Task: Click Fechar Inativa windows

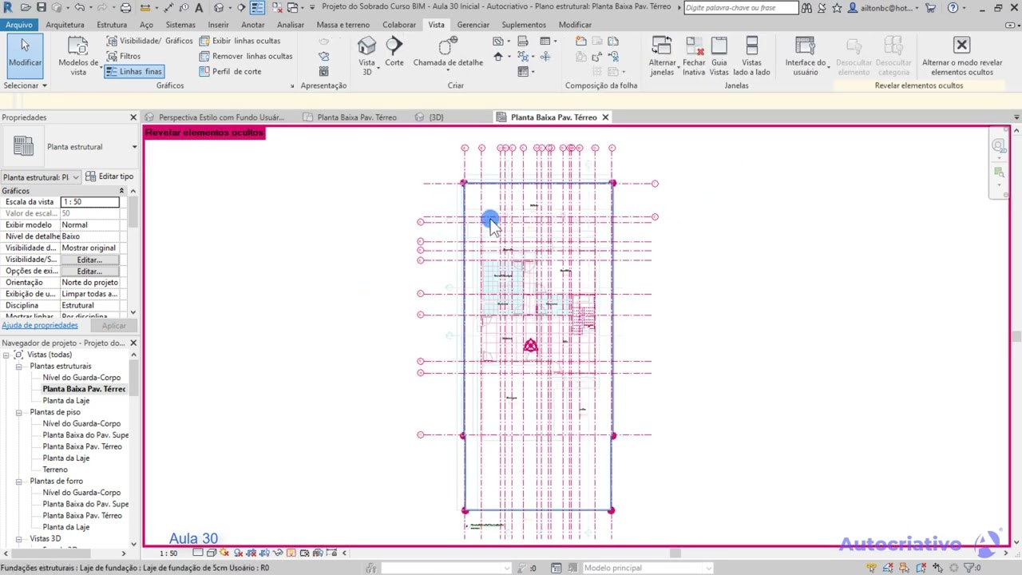Action: point(694,56)
